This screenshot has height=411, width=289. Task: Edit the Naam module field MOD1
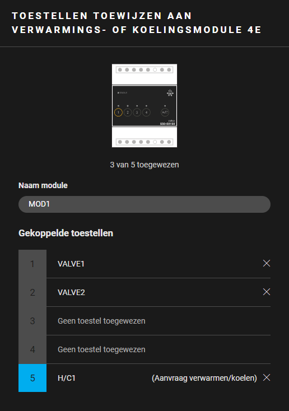(x=144, y=204)
